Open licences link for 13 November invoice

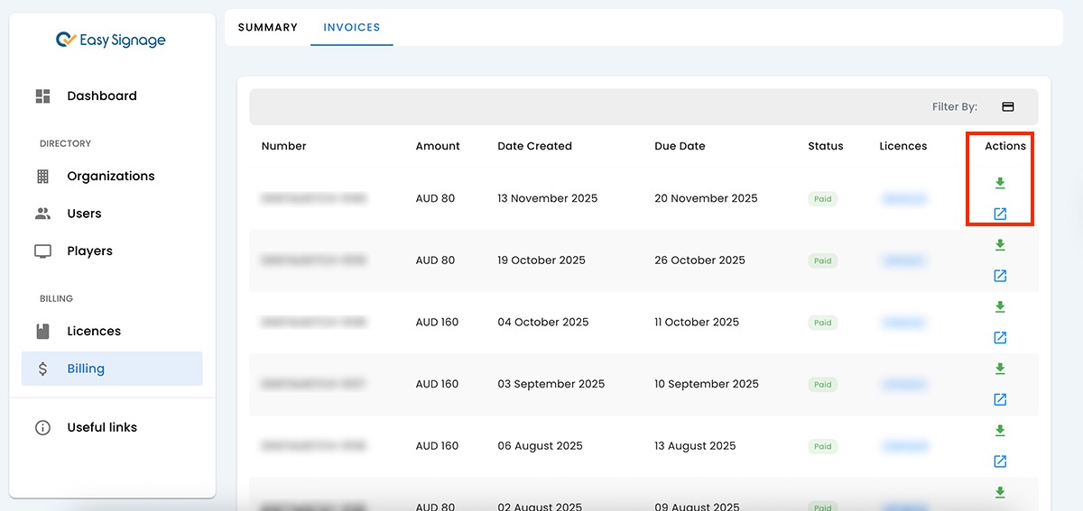click(x=903, y=199)
